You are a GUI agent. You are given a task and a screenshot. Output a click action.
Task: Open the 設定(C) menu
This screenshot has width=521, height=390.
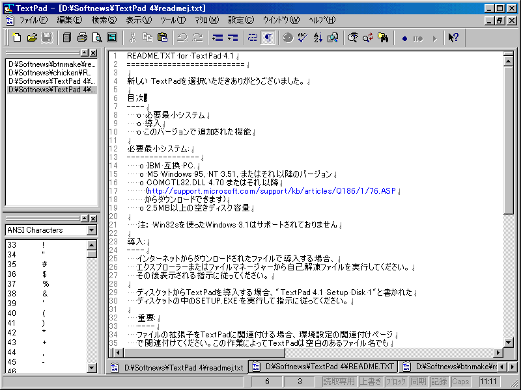tap(241, 20)
